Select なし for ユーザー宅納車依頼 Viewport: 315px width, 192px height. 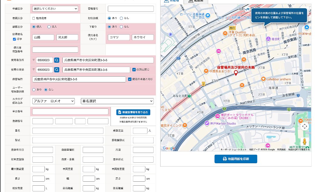[46, 90]
